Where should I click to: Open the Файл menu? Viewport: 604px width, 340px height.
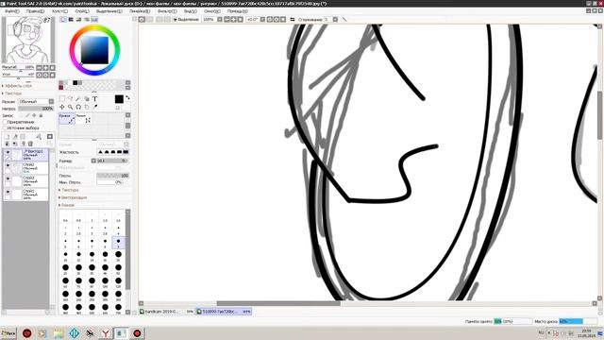[12, 11]
